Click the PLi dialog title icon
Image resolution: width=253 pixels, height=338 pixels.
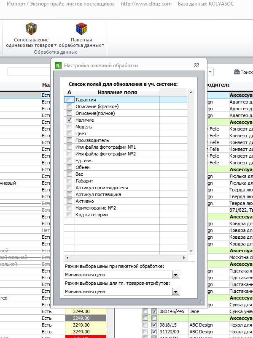(58, 65)
